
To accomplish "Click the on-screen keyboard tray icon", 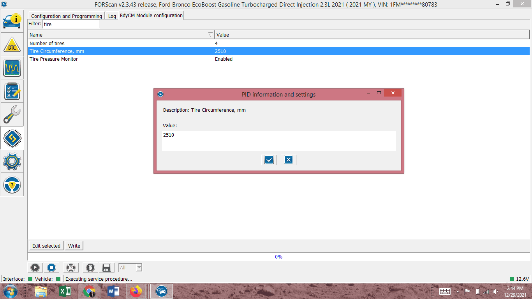I will pyautogui.click(x=445, y=291).
